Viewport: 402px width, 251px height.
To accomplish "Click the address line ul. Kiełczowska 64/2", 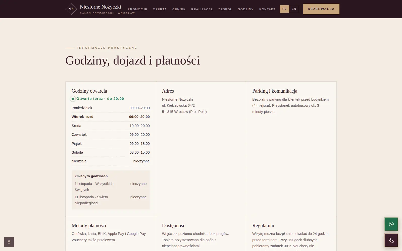I will coord(178,105).
